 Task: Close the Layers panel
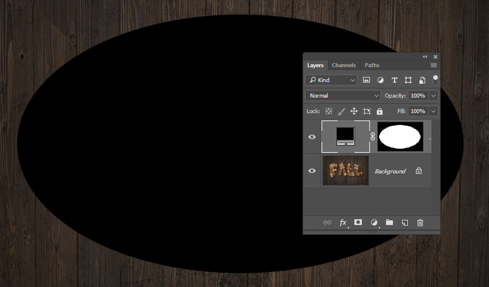[x=435, y=57]
